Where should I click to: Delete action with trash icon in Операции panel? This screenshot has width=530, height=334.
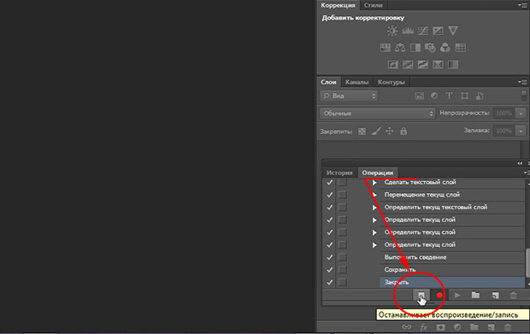click(x=513, y=296)
